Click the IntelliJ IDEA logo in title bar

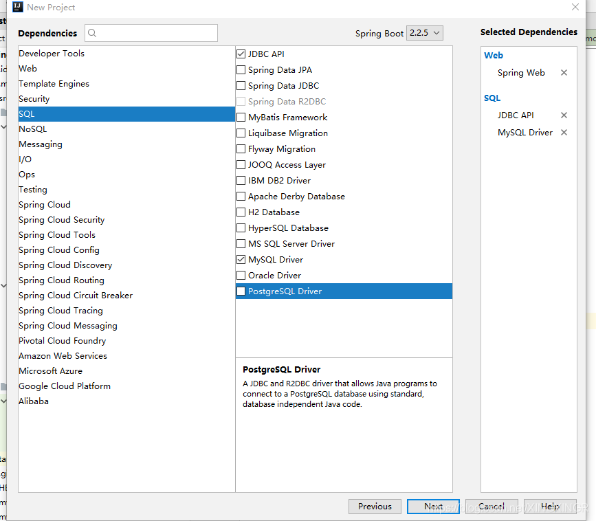tap(17, 7)
